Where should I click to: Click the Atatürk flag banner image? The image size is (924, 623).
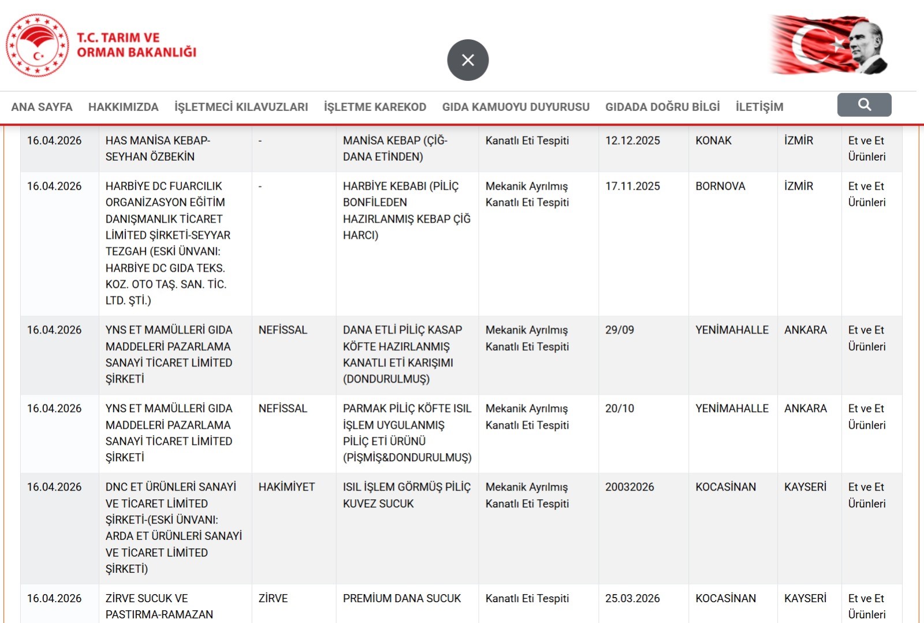(x=829, y=45)
